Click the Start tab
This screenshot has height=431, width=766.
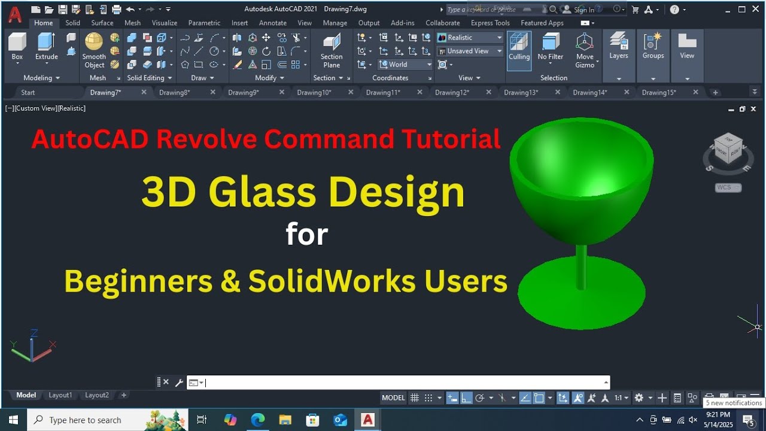pos(28,92)
